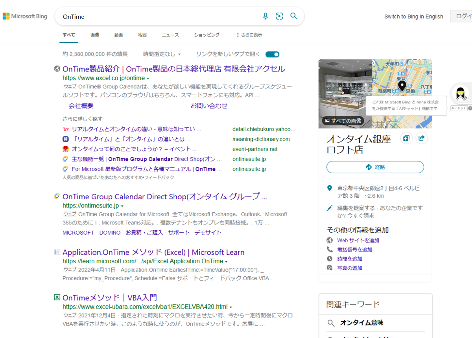Click the すべての画像 overlay on store photo
The width and height of the screenshot is (472, 338).
[343, 121]
